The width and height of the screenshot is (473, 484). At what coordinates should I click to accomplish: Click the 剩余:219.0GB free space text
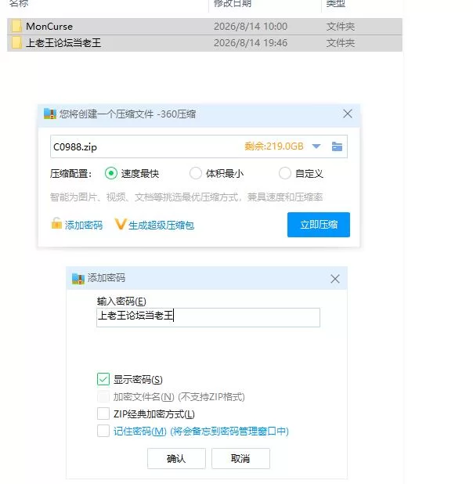click(x=274, y=146)
